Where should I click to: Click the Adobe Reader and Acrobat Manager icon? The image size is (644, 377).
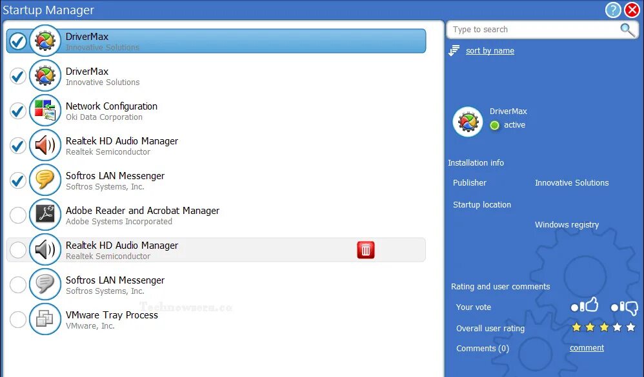45,215
